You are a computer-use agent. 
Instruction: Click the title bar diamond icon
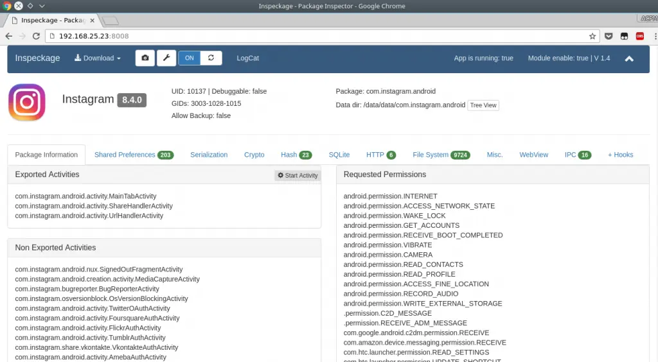(30, 6)
